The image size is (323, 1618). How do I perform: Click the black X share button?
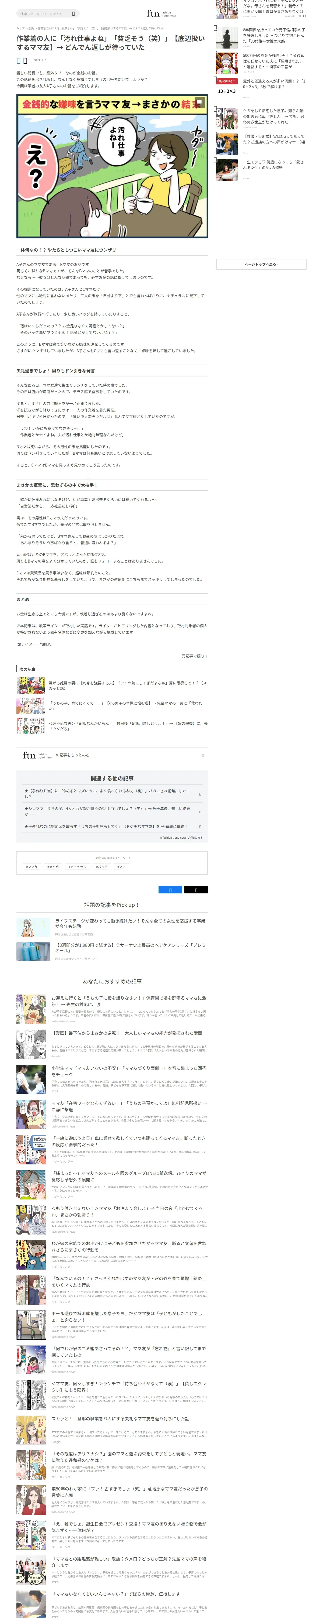(196, 889)
